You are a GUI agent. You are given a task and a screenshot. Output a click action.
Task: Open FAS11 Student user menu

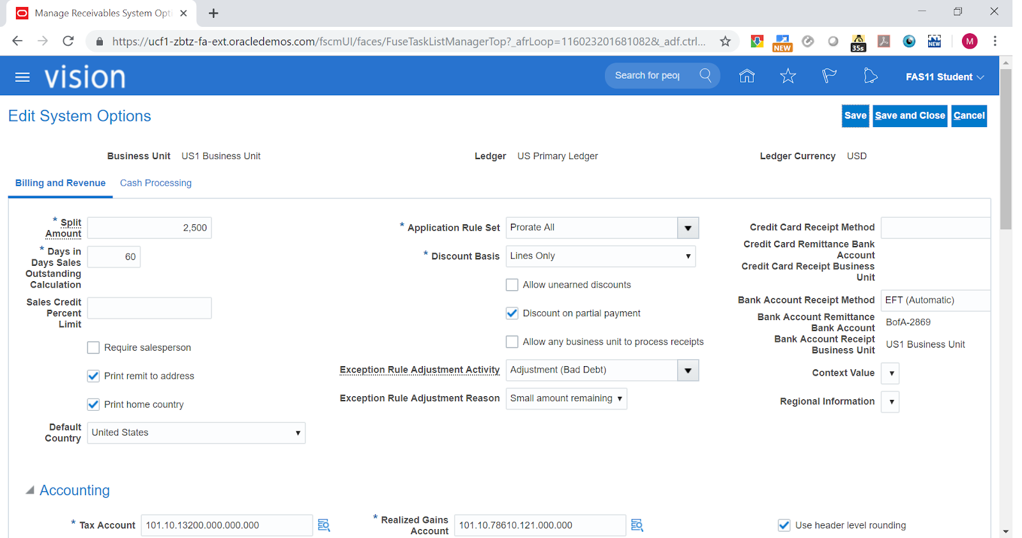(945, 77)
